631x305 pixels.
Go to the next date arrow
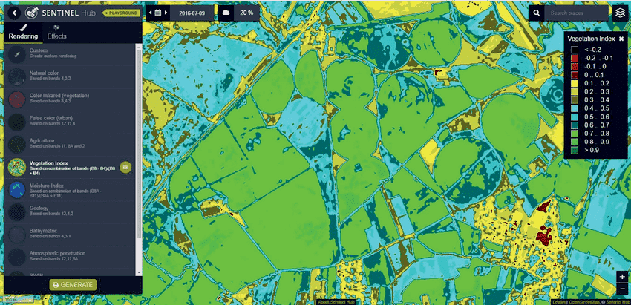pyautogui.click(x=167, y=13)
